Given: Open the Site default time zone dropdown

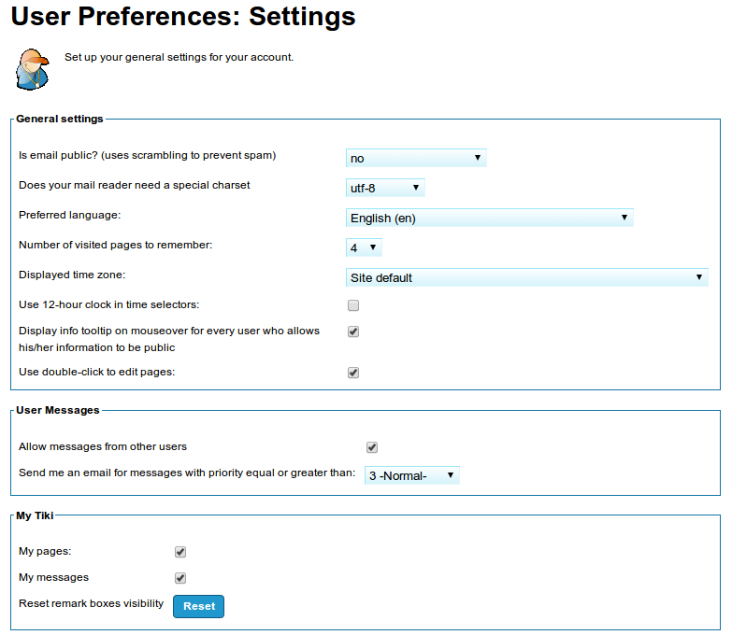Looking at the screenshot, I should (526, 277).
